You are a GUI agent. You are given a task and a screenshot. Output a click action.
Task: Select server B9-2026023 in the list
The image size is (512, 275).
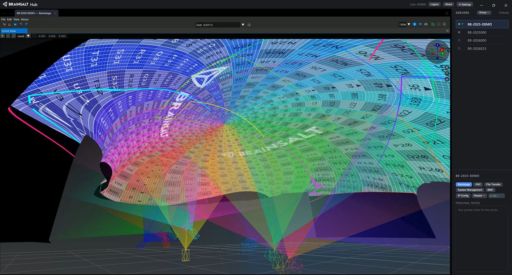482,48
